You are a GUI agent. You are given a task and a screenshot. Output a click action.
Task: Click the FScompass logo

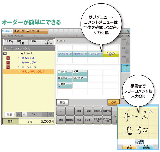[x=7, y=31]
